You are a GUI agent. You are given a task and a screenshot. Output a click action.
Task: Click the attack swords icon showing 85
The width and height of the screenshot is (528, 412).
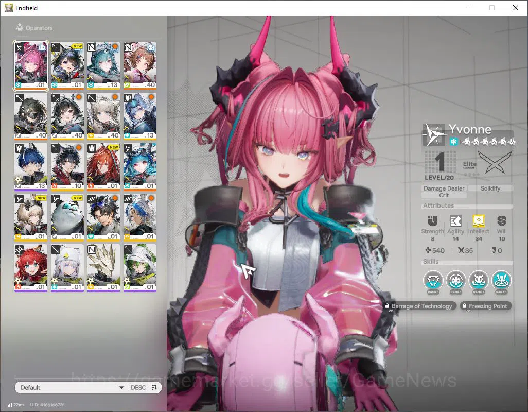461,250
